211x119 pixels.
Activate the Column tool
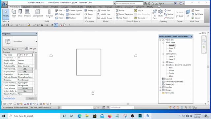click(x=49, y=14)
